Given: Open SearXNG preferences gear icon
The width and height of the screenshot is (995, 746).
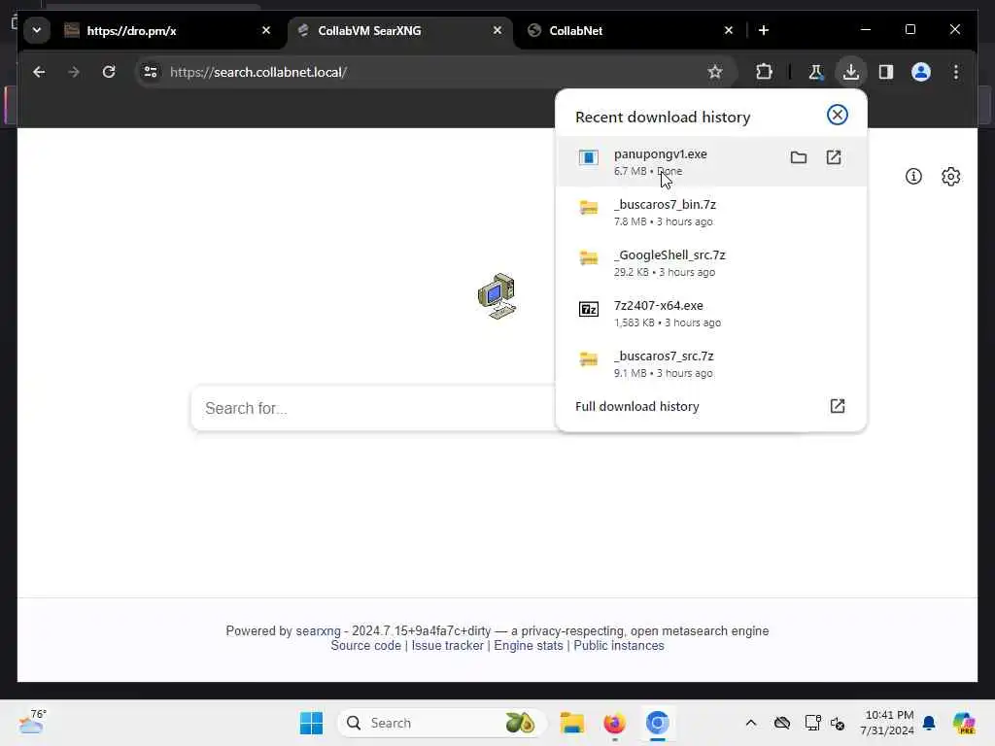Looking at the screenshot, I should (950, 177).
